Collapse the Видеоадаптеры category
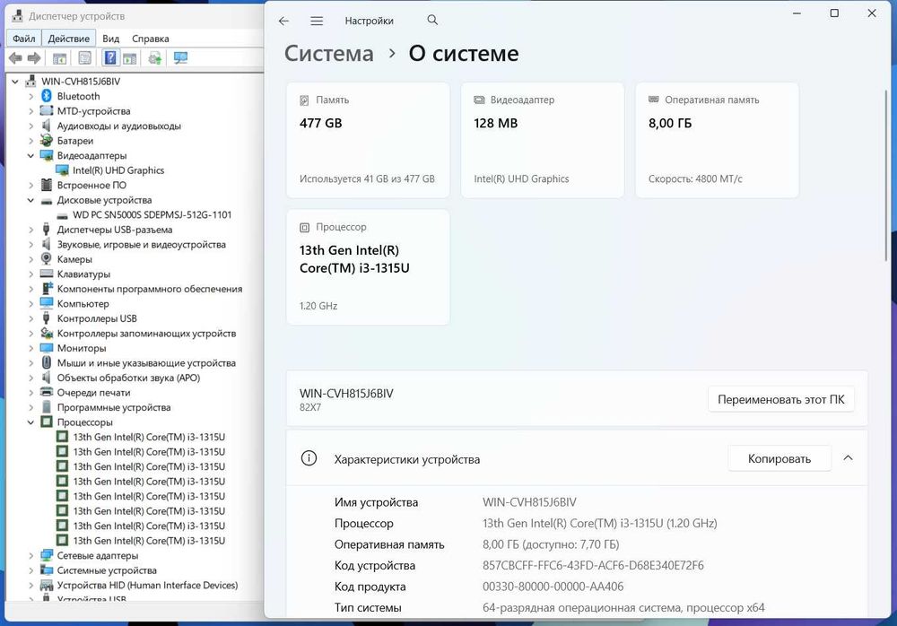 tap(30, 156)
